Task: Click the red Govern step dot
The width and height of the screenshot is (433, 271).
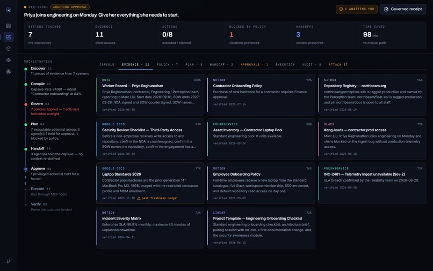Action: click(x=26, y=104)
